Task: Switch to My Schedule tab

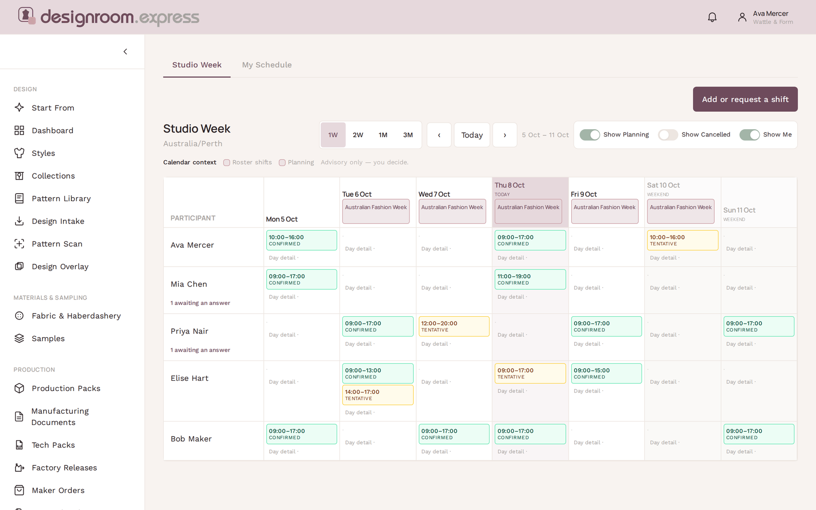Action: 267,65
